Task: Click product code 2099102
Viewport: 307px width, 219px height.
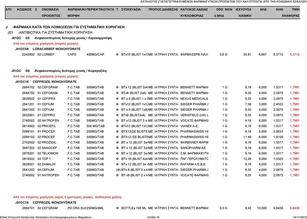Action: click(28, 137)
